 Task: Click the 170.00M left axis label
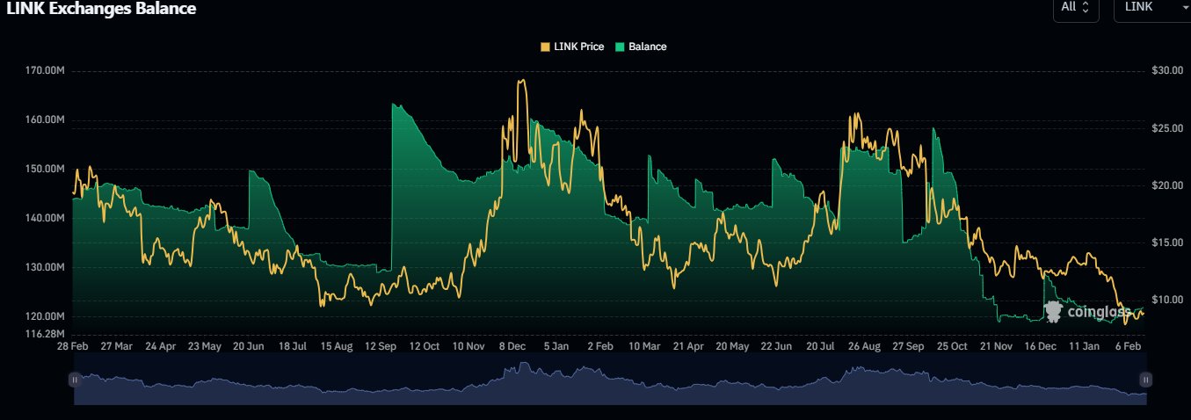[46, 70]
